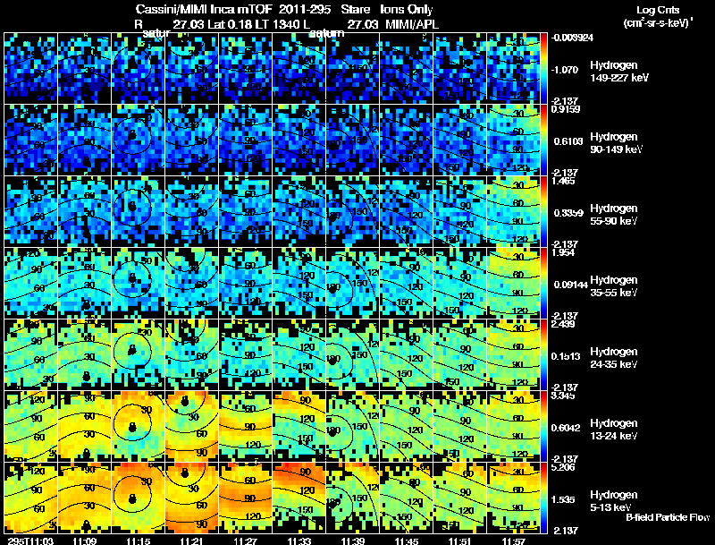Image resolution: width=715 pixels, height=545 pixels.
Task: Open the 149-227 keV panel at 11:09
Action: 84,69
